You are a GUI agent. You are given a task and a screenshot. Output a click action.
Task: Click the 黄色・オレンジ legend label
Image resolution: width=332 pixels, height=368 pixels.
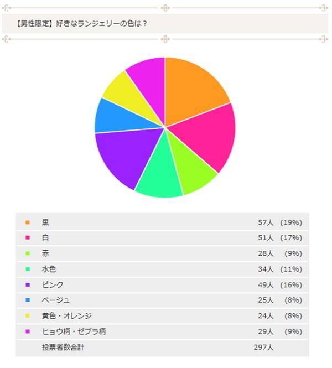(66, 316)
